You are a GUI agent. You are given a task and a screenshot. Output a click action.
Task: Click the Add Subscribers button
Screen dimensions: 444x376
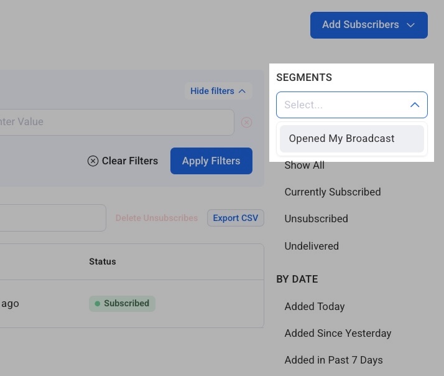361,25
